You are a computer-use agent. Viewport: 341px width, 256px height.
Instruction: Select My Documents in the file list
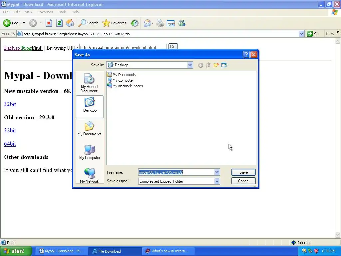point(122,75)
